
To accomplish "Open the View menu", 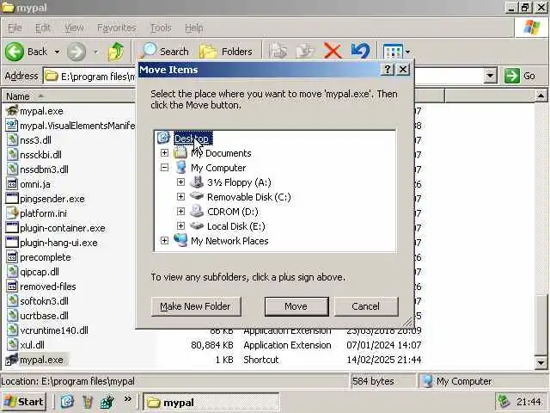I will tap(74, 28).
